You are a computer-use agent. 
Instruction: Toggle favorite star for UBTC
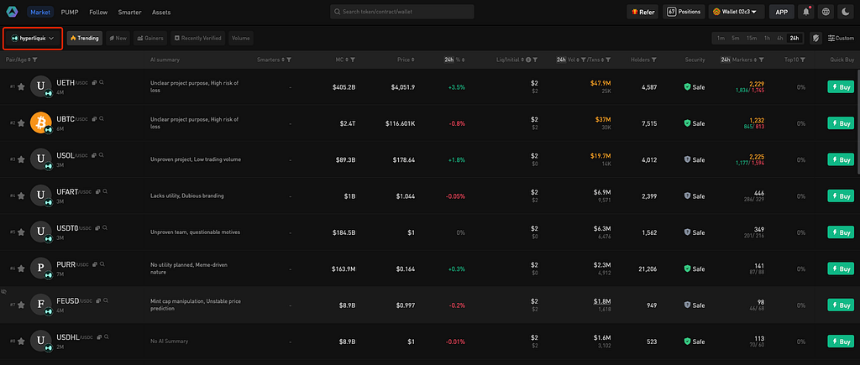tap(21, 123)
